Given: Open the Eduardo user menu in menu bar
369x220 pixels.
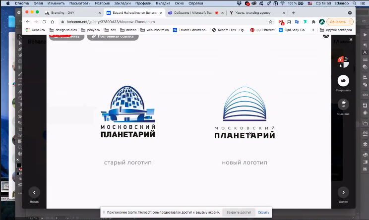Looking at the screenshot, I should [x=341, y=3].
